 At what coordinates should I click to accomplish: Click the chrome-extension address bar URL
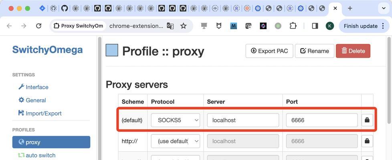(x=136, y=26)
